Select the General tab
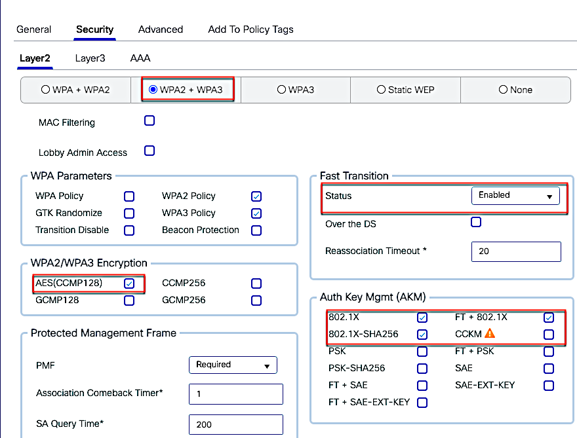 (34, 29)
